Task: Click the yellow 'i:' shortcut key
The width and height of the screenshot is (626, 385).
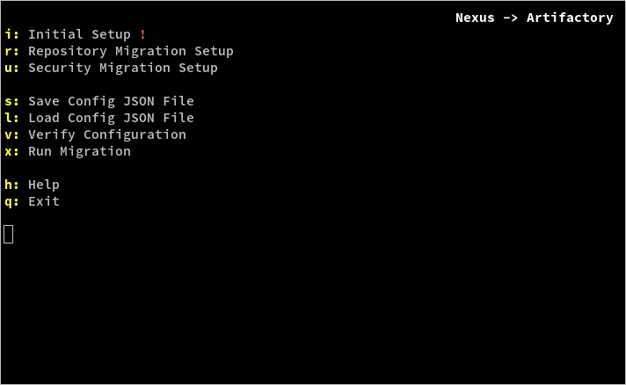Action: [x=11, y=34]
